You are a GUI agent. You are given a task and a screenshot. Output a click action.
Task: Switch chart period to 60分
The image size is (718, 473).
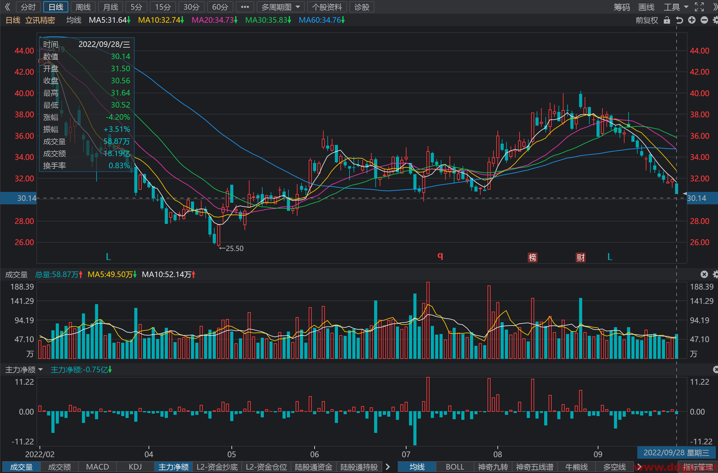[220, 7]
